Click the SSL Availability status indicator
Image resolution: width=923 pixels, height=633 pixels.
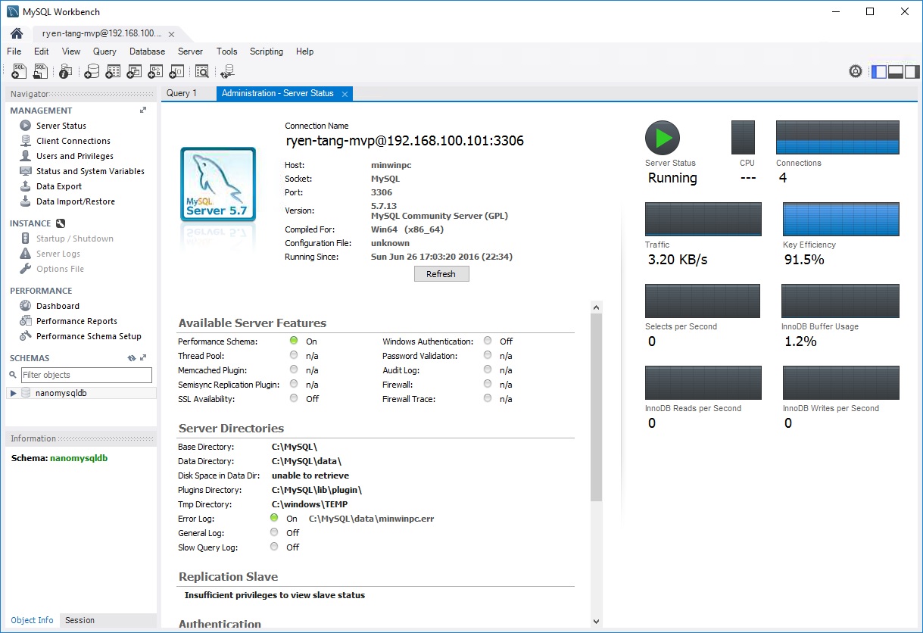pos(294,398)
